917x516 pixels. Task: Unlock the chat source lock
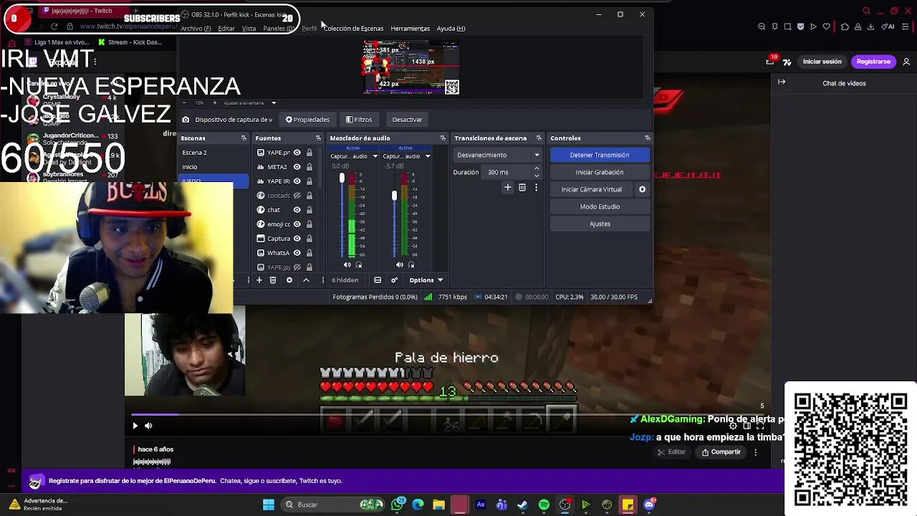(x=309, y=210)
